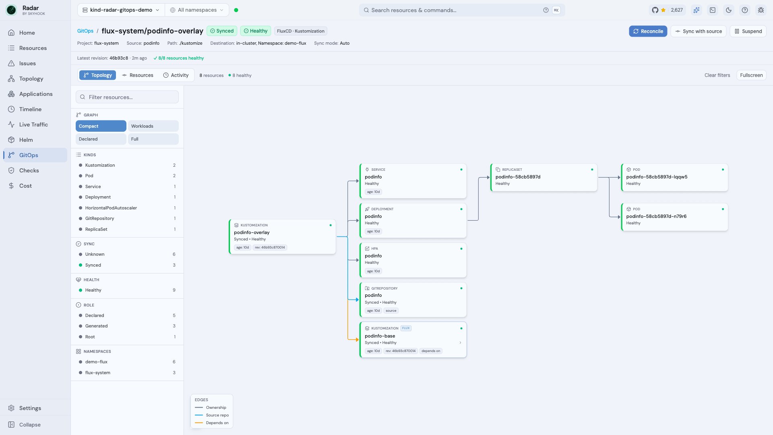Select the podinfo-overlay Kustomization node
This screenshot has height=435, width=773.
pyautogui.click(x=282, y=236)
